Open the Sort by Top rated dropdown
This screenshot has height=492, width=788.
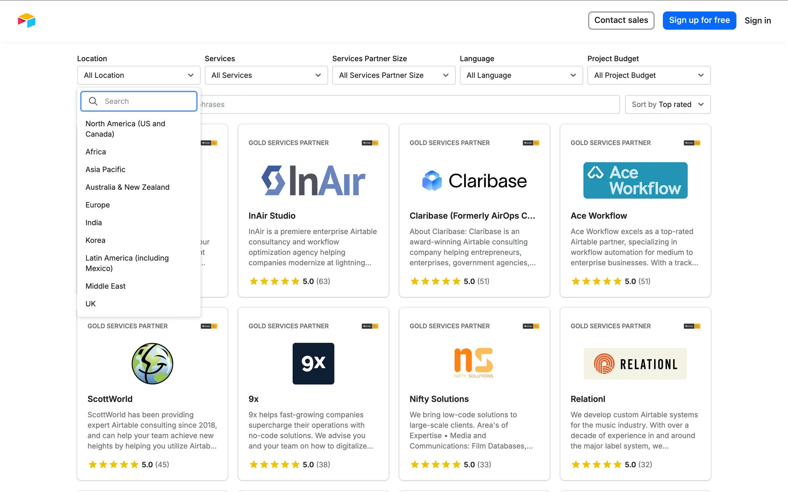pyautogui.click(x=667, y=105)
